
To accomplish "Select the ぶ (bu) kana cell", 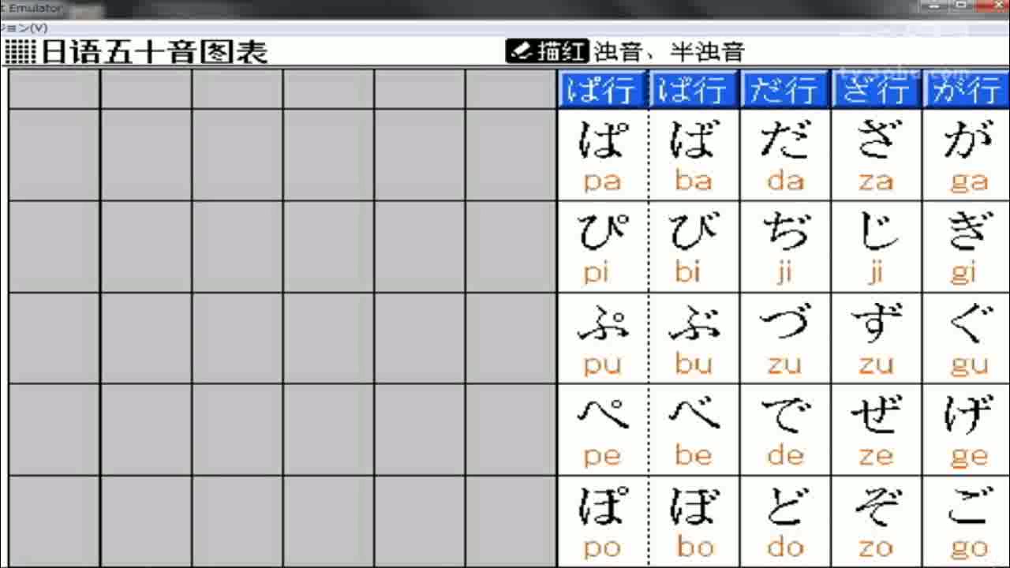I will tap(694, 338).
